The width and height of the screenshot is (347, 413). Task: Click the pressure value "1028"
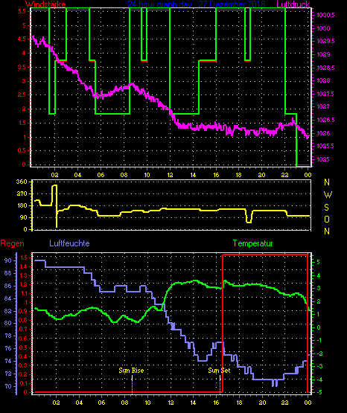323,80
